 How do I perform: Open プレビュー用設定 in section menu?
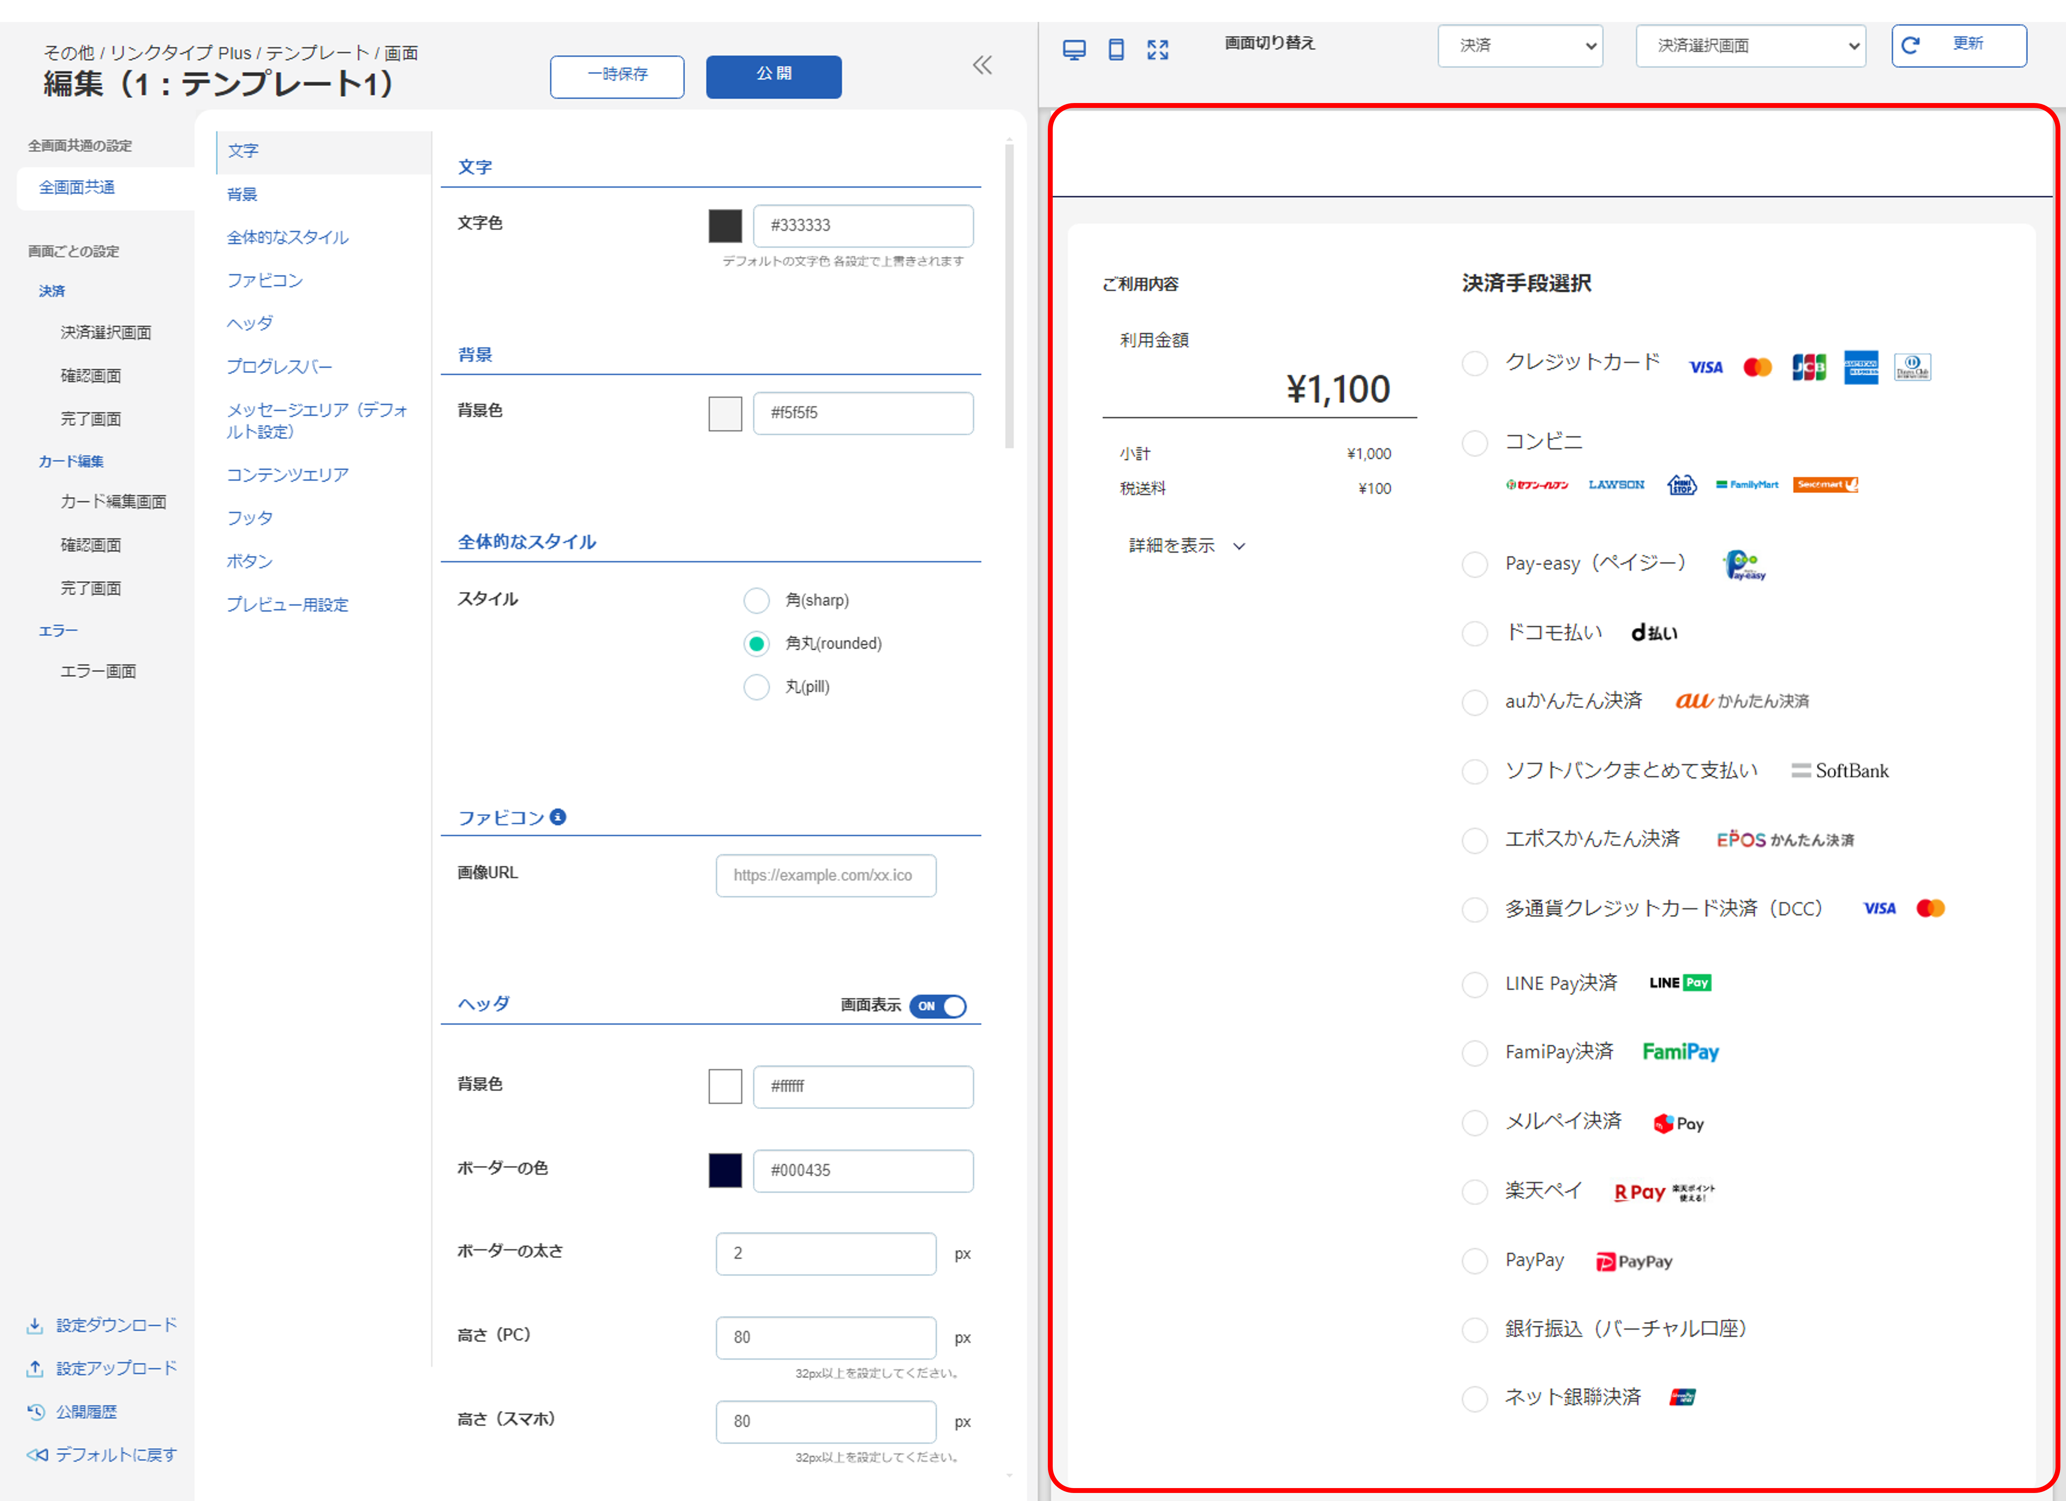pos(288,605)
